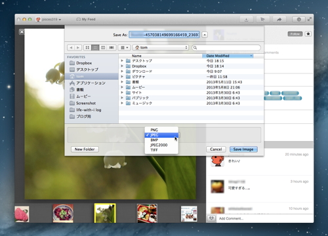Open the bento box thumbnail

click(x=147, y=214)
